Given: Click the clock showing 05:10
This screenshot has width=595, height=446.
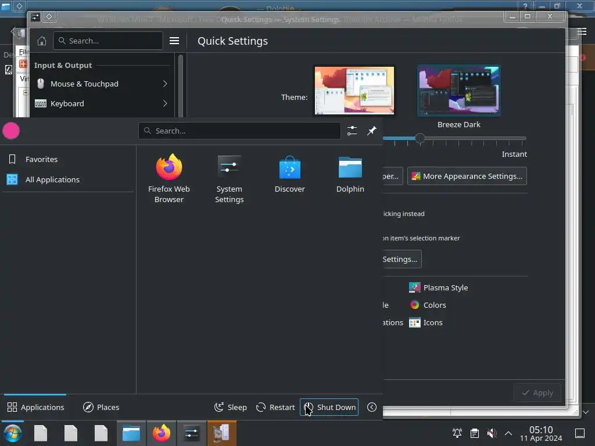Looking at the screenshot, I should pyautogui.click(x=541, y=433).
